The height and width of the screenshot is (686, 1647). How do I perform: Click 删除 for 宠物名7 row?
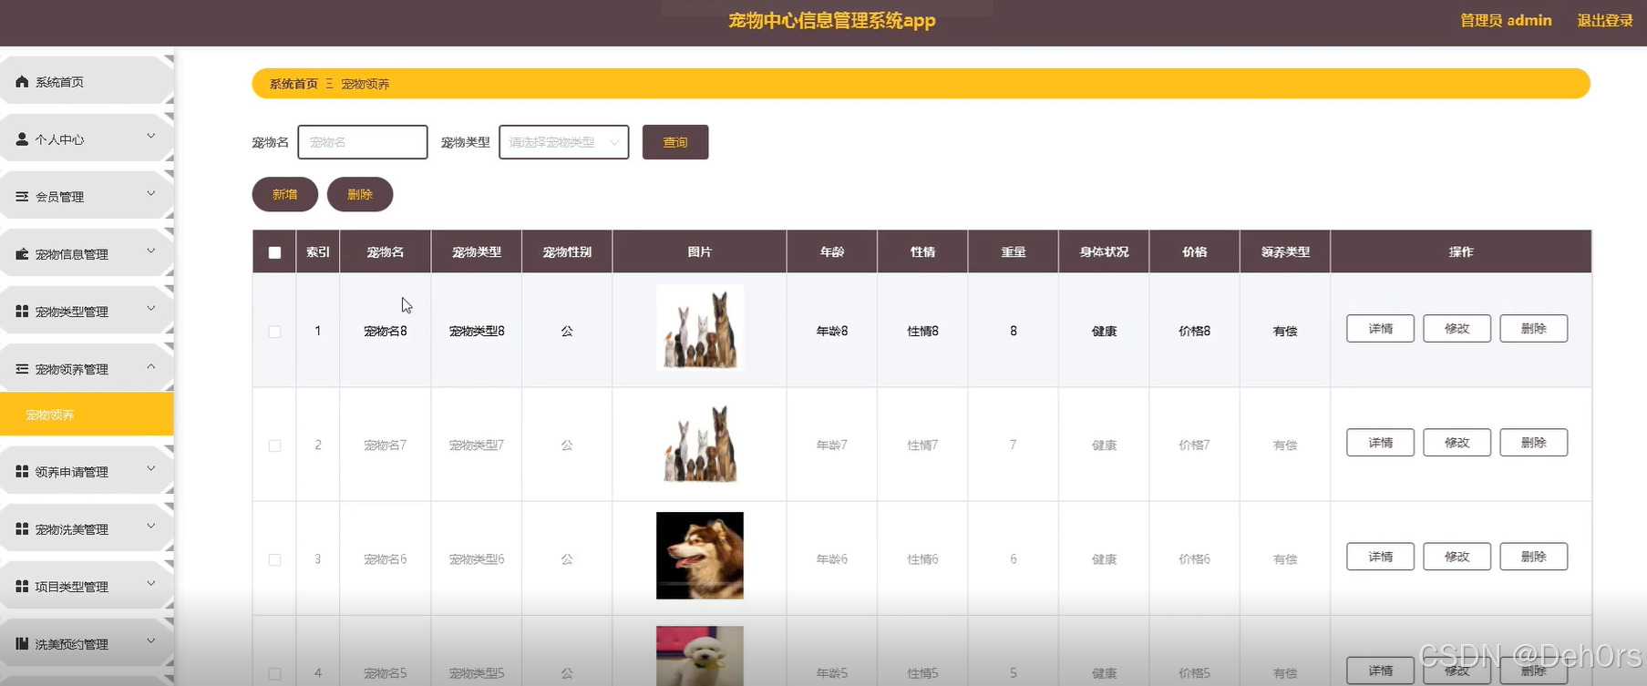[1533, 443]
